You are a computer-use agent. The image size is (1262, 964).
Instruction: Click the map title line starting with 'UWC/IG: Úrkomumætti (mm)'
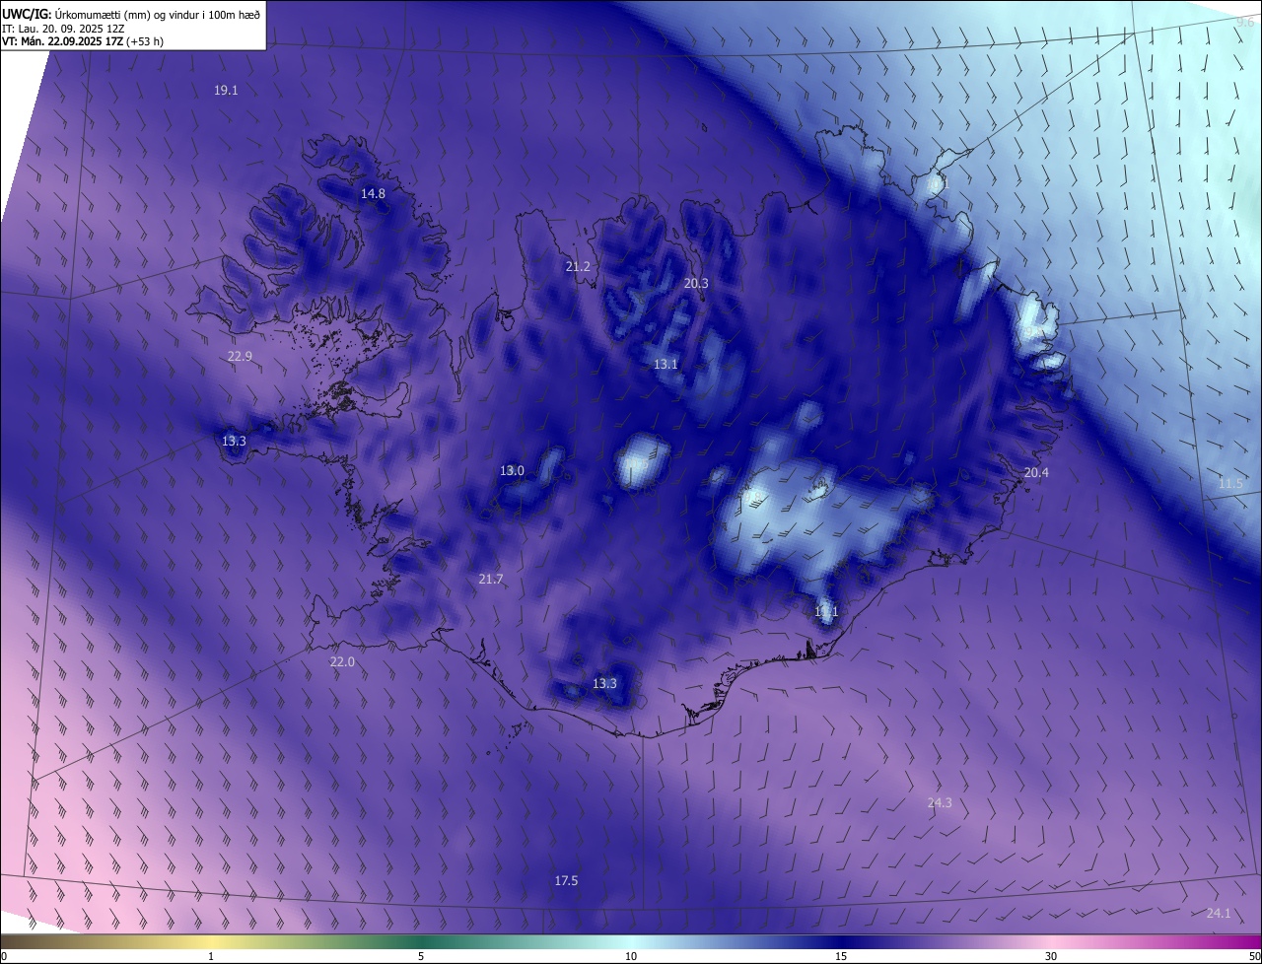131,14
